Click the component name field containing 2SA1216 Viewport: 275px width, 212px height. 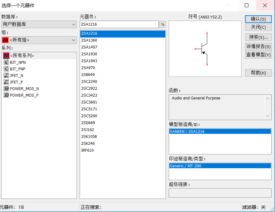tap(119, 24)
